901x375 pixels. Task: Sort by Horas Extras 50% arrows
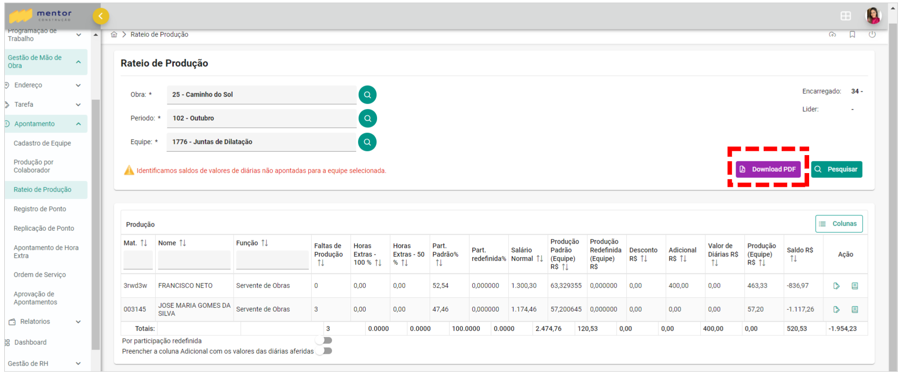coord(405,263)
